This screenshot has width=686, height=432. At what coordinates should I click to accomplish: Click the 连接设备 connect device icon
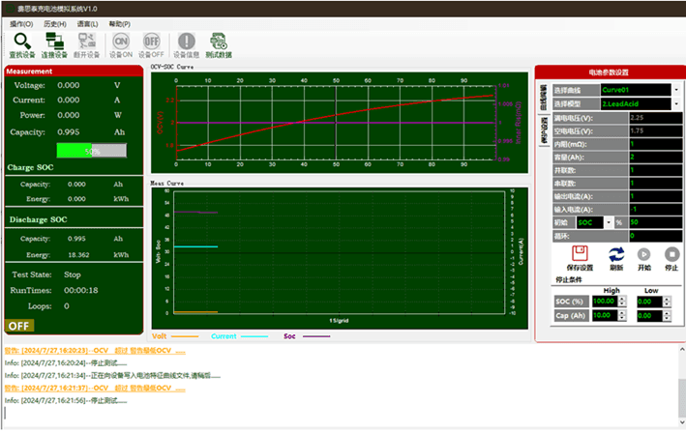tap(54, 42)
